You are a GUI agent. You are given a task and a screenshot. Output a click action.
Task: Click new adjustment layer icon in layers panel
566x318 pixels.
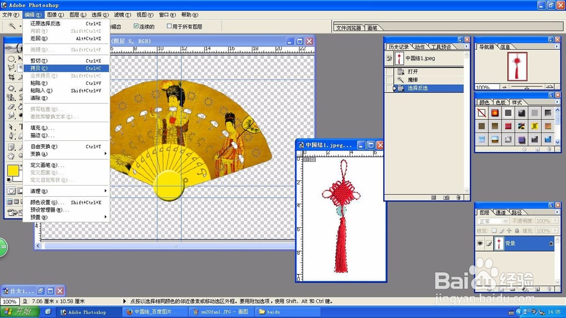(525, 289)
